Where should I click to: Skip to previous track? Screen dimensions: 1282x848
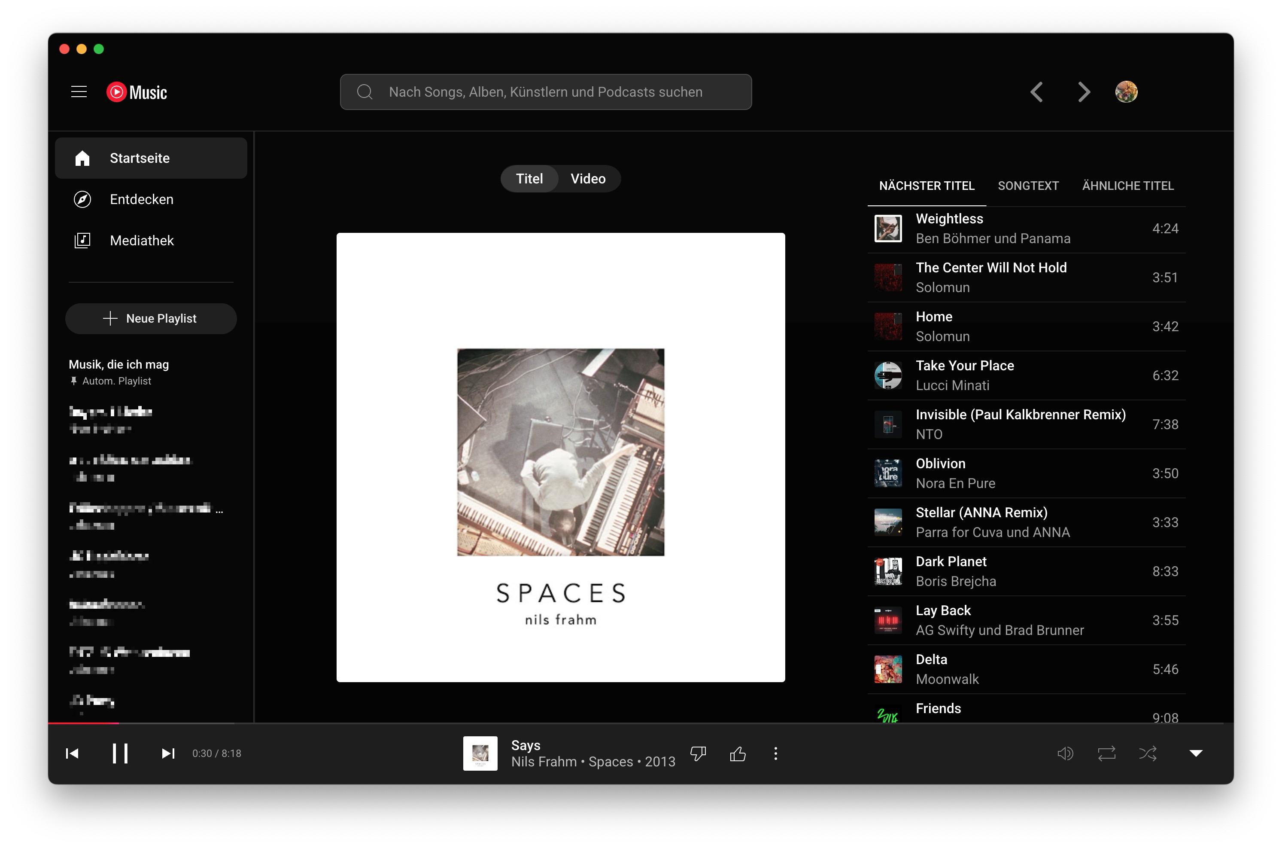coord(72,753)
